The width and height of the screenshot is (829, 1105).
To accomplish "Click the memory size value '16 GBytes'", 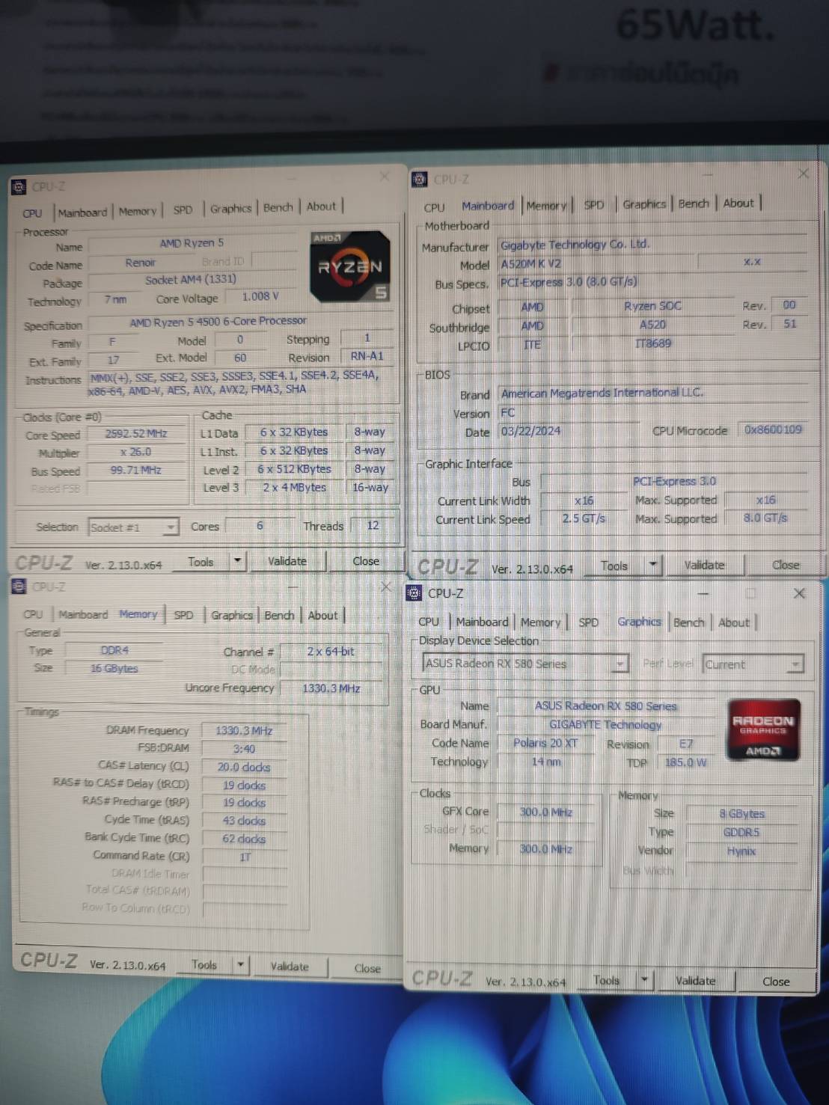I will (114, 669).
